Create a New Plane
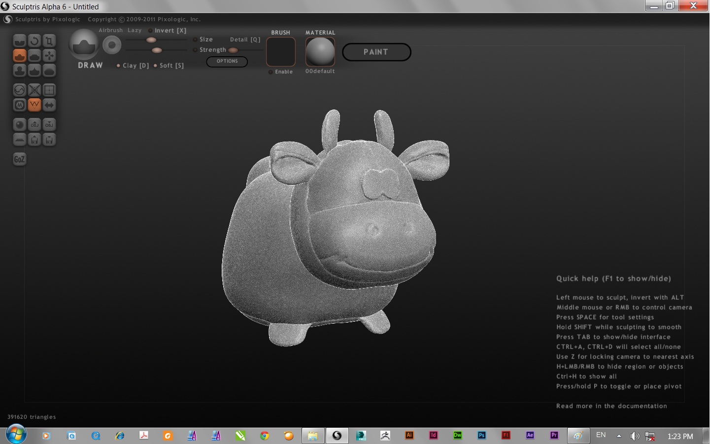 click(20, 140)
